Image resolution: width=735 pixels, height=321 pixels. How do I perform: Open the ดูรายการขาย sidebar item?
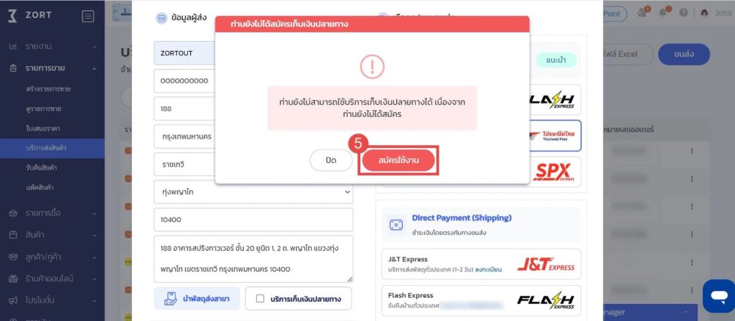[x=44, y=109]
